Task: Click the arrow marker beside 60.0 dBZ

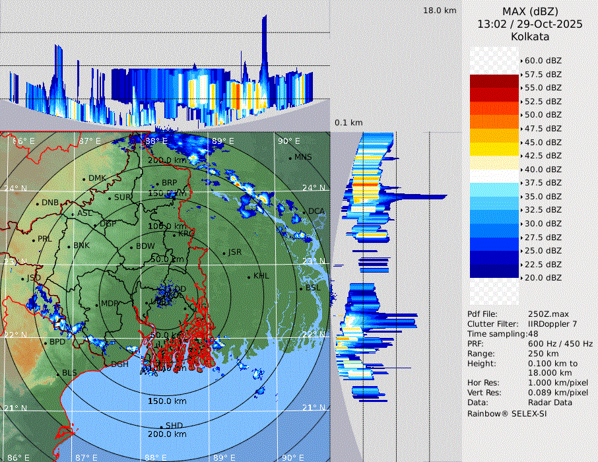Action: [521, 61]
